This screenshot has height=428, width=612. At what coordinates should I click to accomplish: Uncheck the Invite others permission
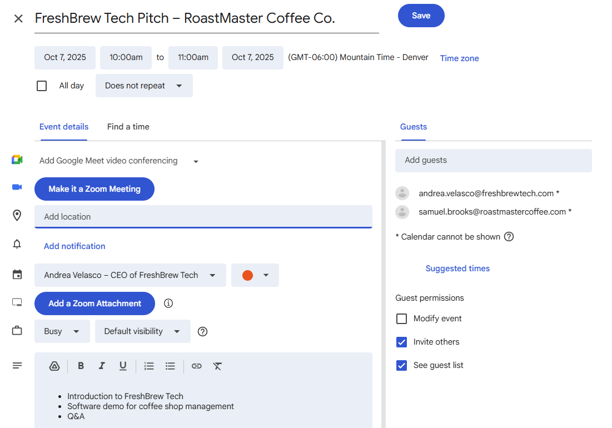pos(401,342)
